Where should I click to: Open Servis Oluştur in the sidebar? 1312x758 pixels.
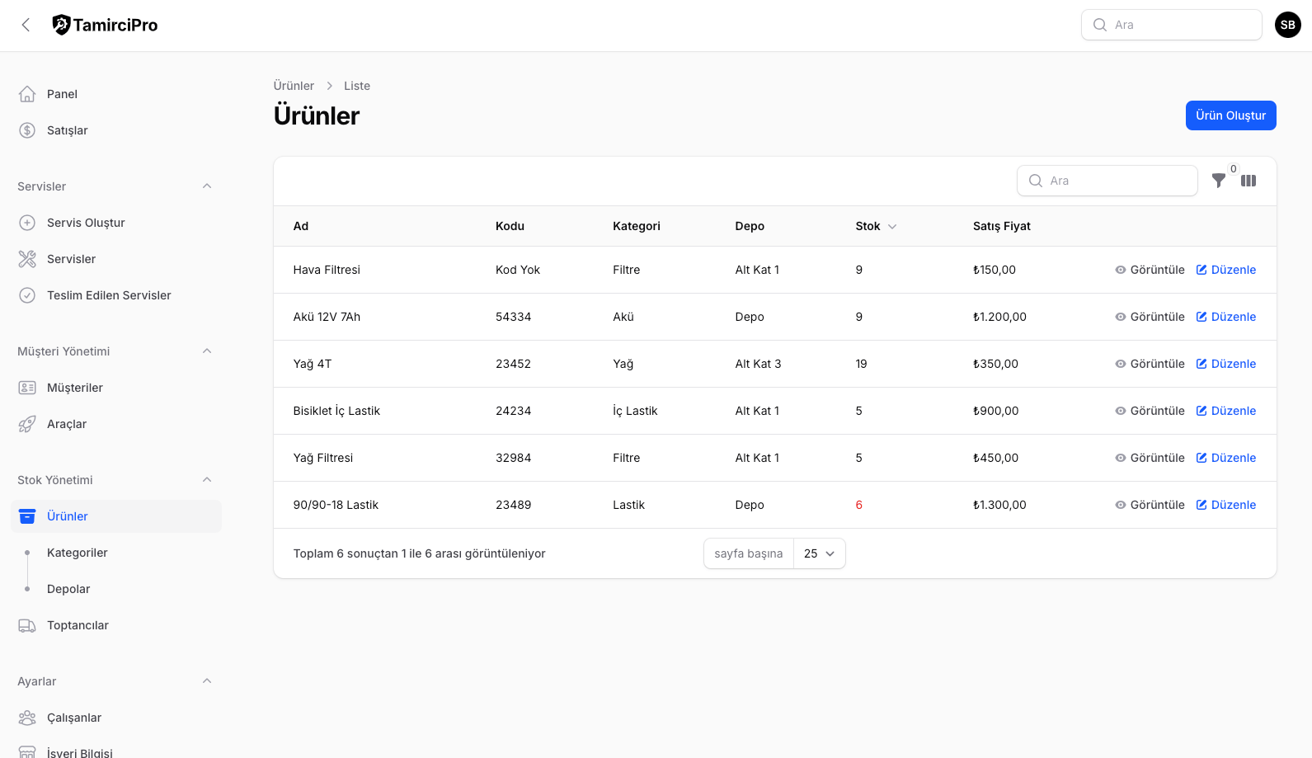(x=86, y=223)
